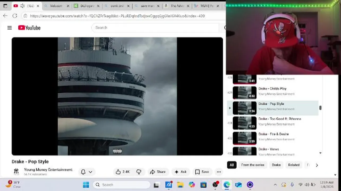Select Drake - Pop Style playlist thumbnail

(x=245, y=108)
